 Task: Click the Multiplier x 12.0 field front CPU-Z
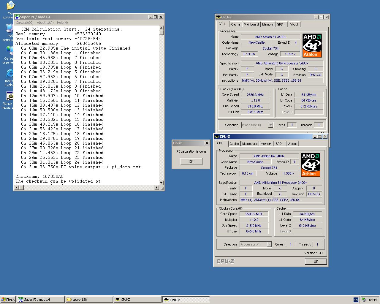coord(254,220)
